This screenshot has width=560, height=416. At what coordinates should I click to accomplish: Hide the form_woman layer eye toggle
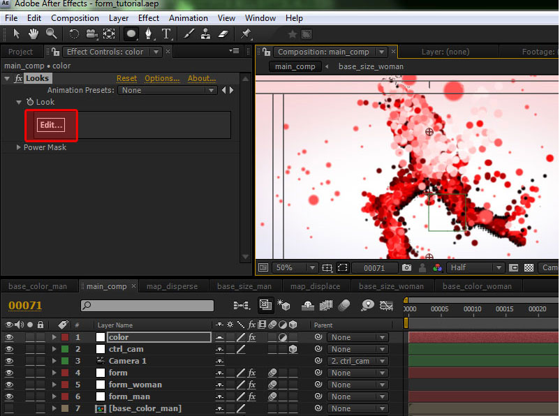click(x=9, y=385)
